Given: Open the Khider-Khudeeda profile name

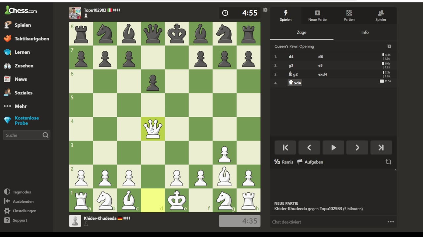Looking at the screenshot, I should click(100, 218).
